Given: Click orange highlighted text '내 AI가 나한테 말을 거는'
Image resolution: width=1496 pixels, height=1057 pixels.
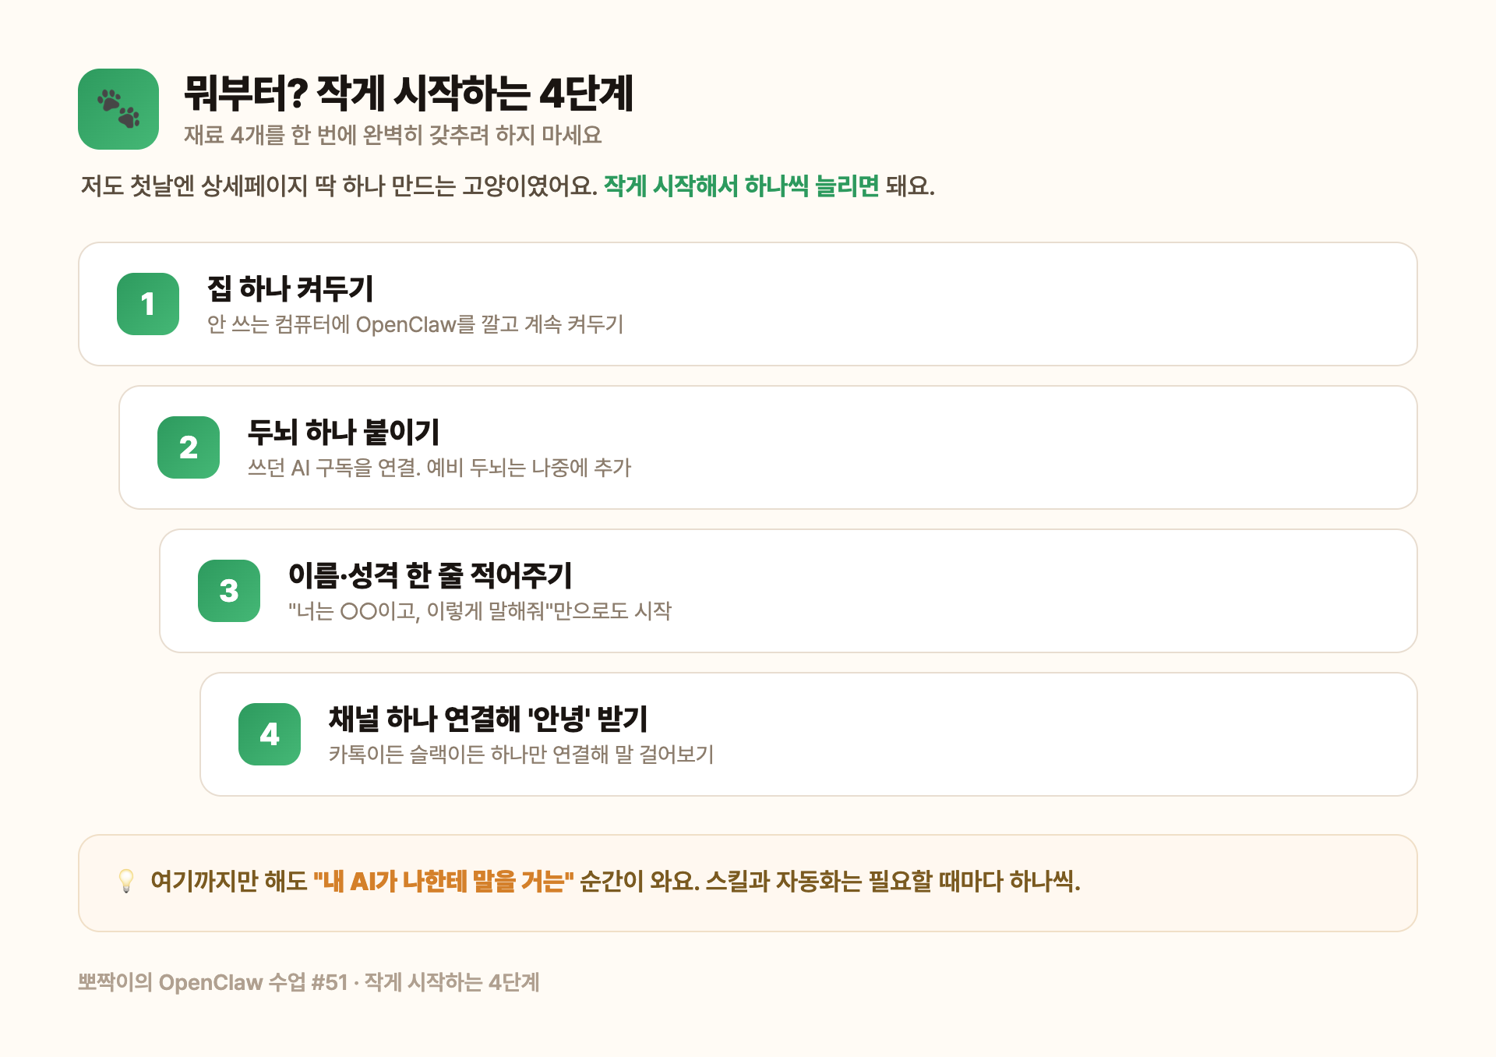Looking at the screenshot, I should (x=443, y=882).
